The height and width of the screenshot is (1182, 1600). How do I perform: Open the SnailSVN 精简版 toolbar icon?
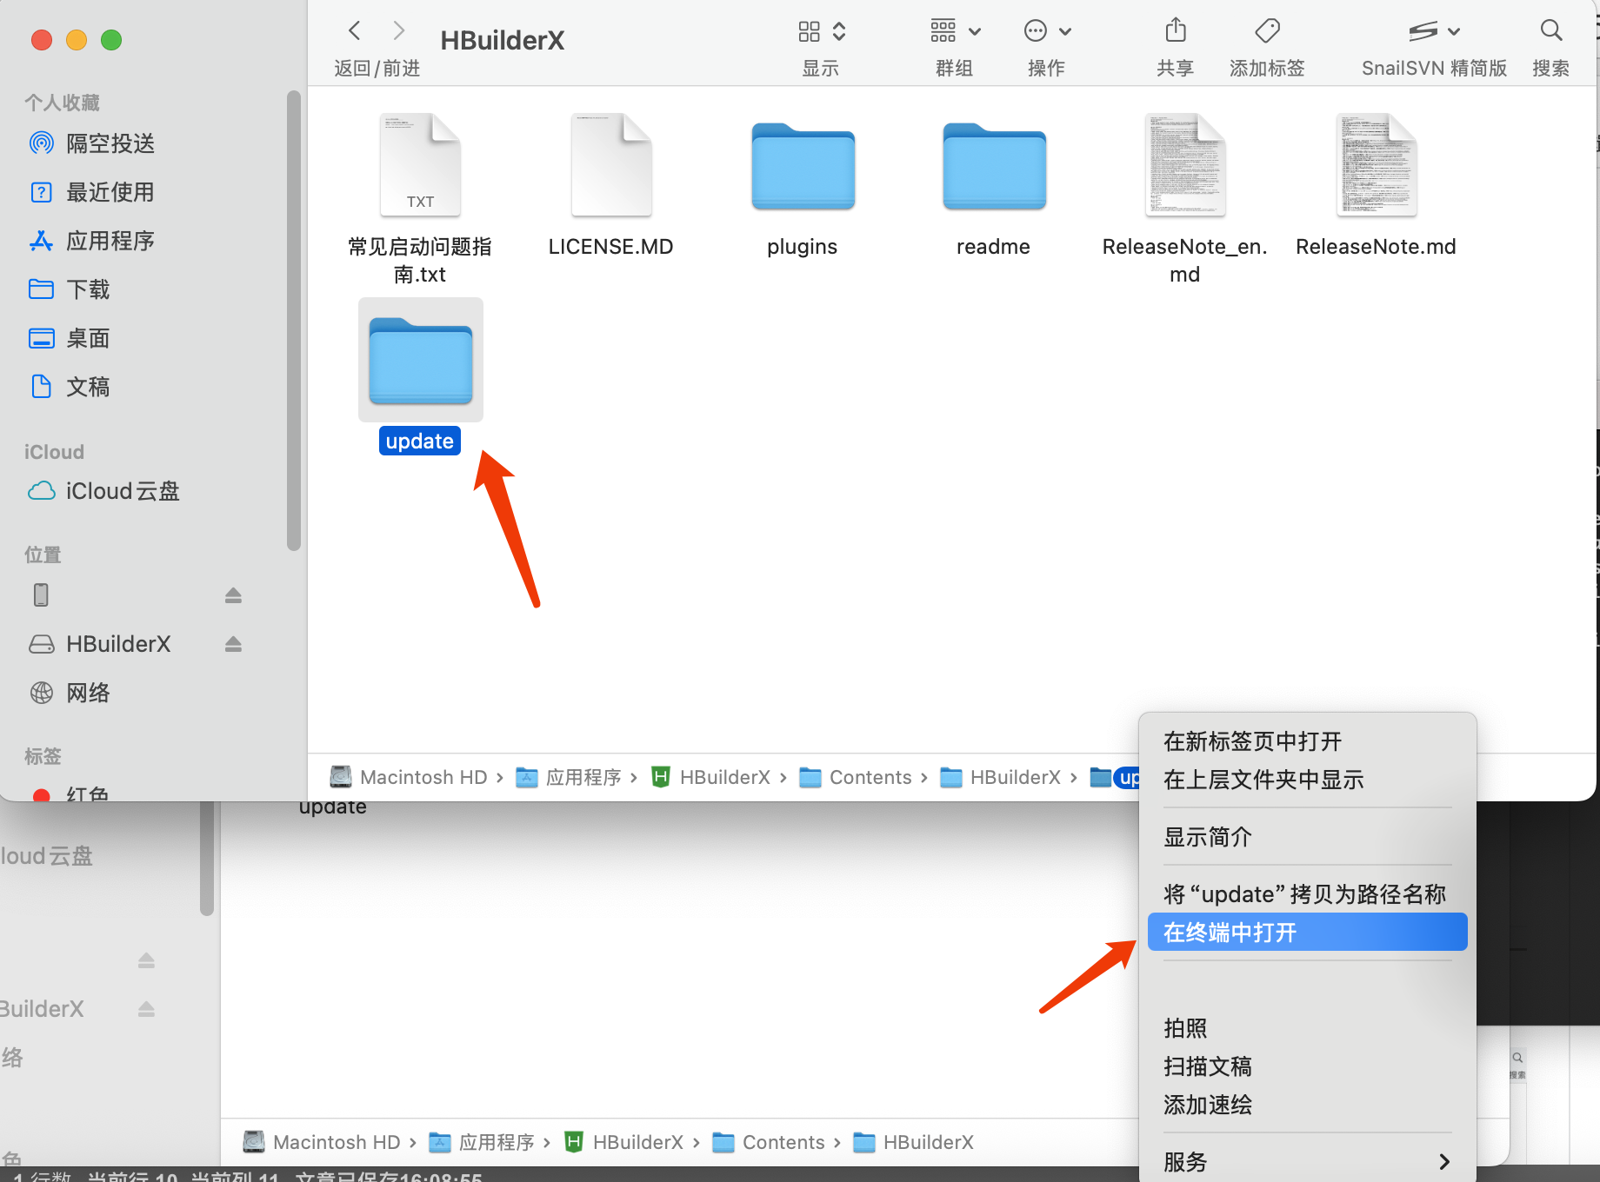[1423, 30]
